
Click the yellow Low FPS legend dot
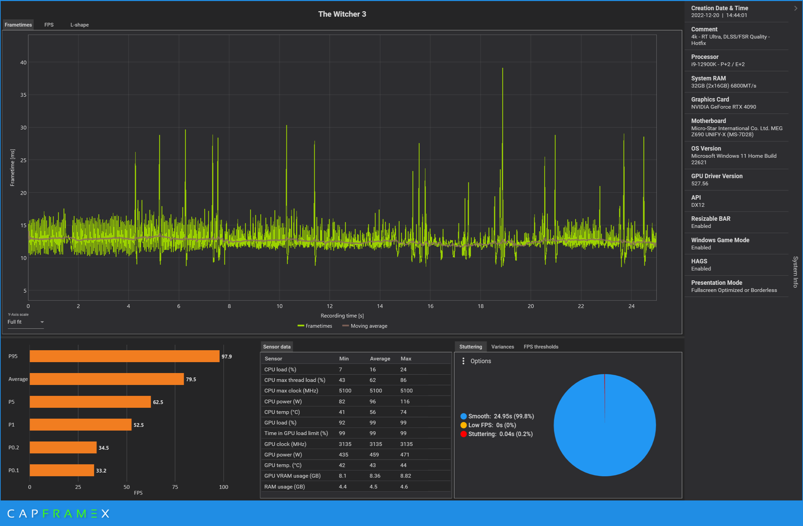[x=463, y=425]
